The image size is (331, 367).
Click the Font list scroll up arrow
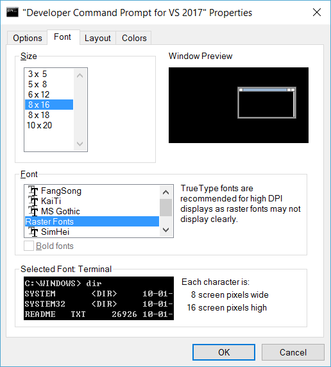165,192
